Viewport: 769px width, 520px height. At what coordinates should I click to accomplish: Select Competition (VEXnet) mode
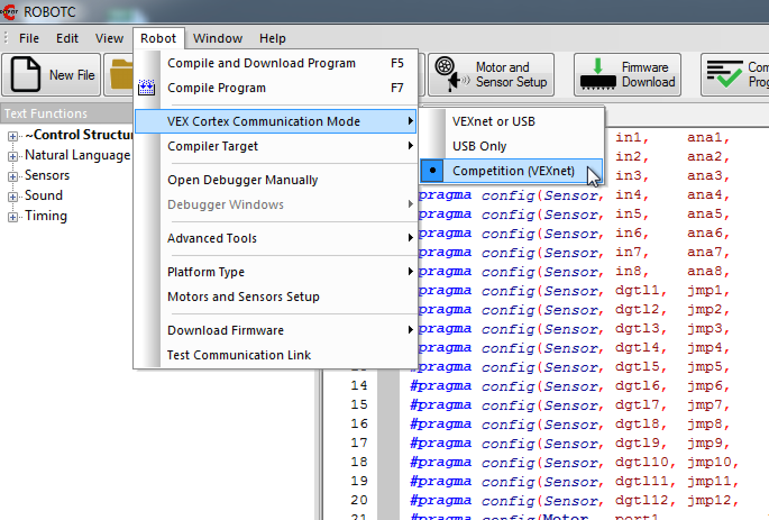click(x=511, y=171)
